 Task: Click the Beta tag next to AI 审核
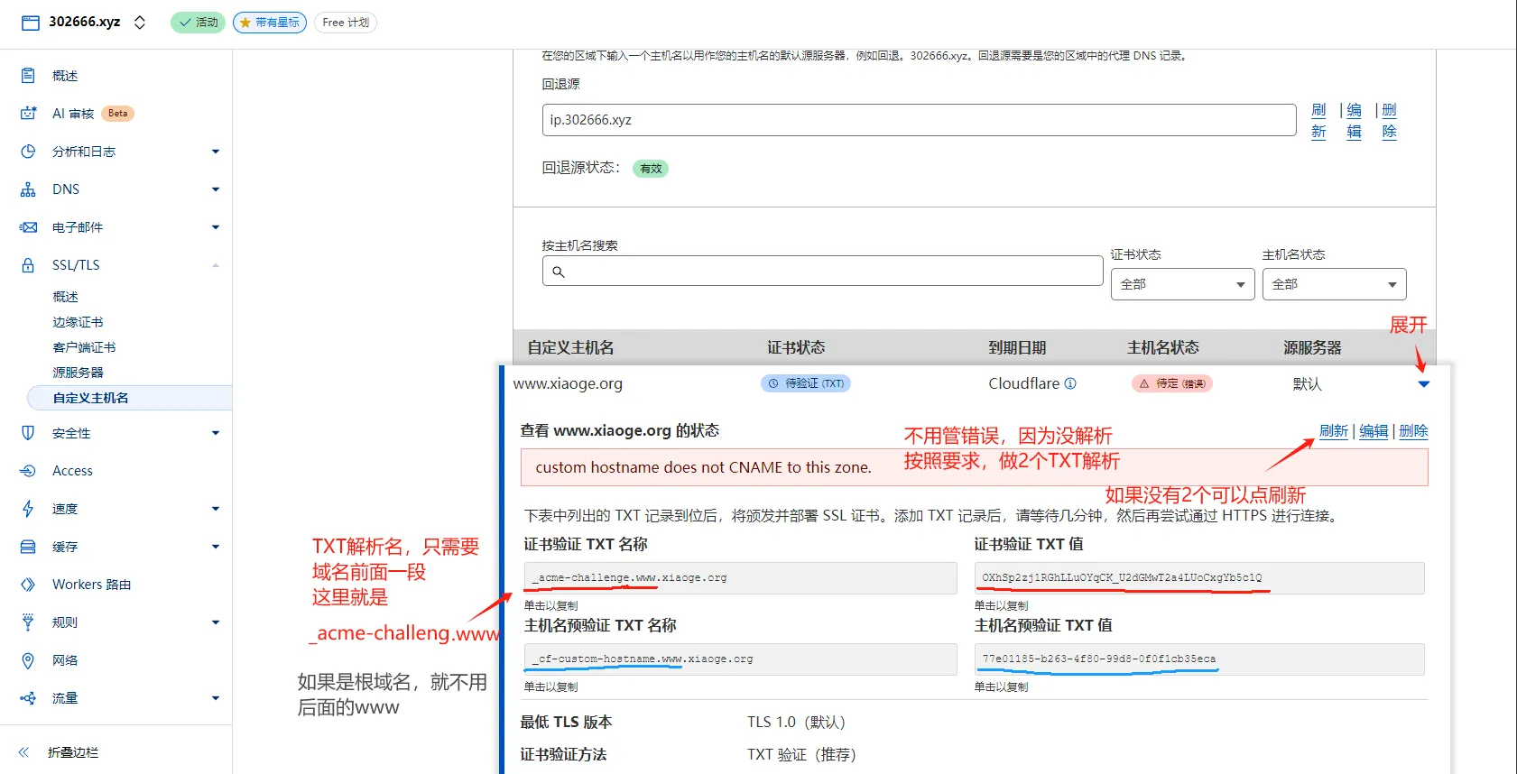[117, 114]
